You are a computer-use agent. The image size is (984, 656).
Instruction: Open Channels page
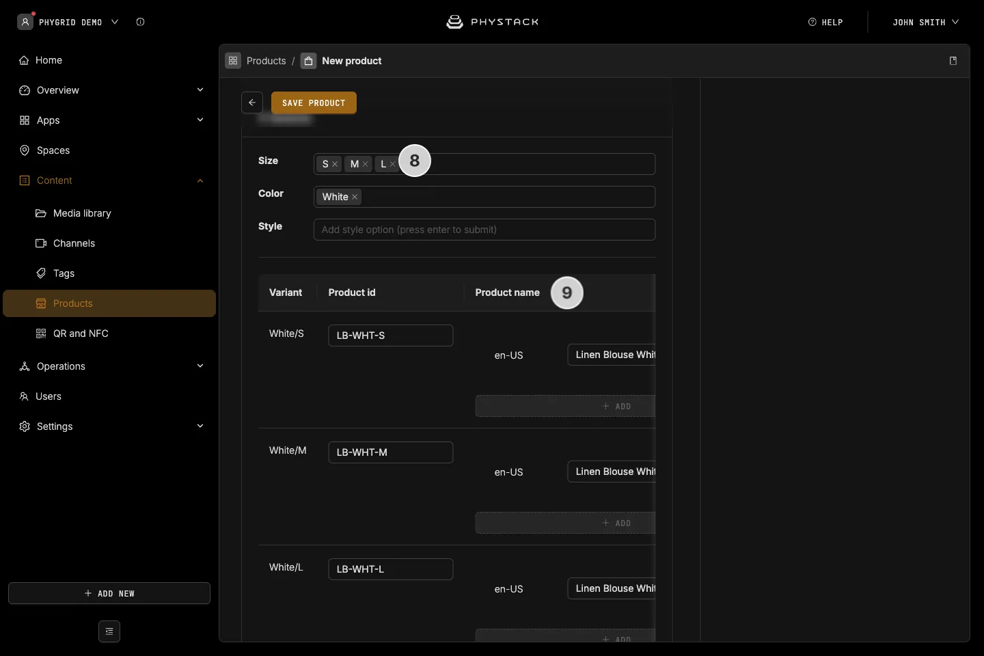click(x=109, y=243)
